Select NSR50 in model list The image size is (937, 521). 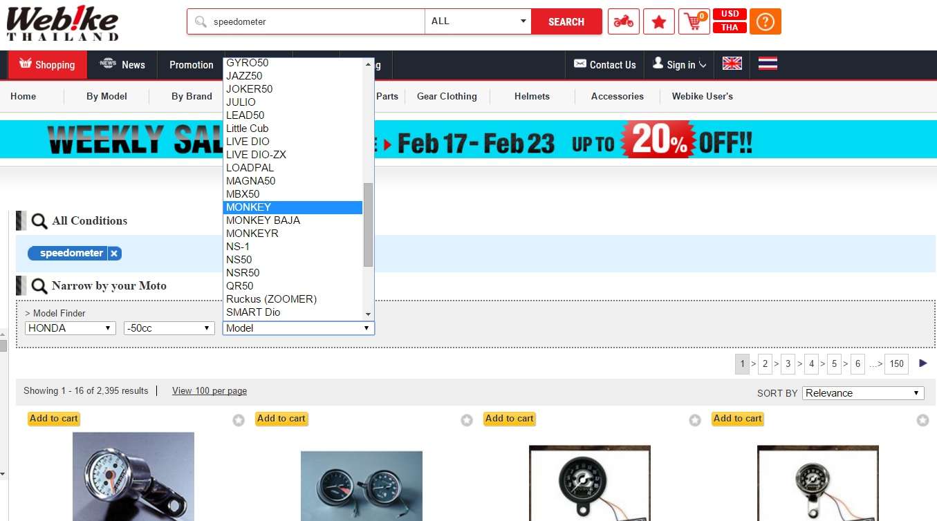pyautogui.click(x=293, y=273)
